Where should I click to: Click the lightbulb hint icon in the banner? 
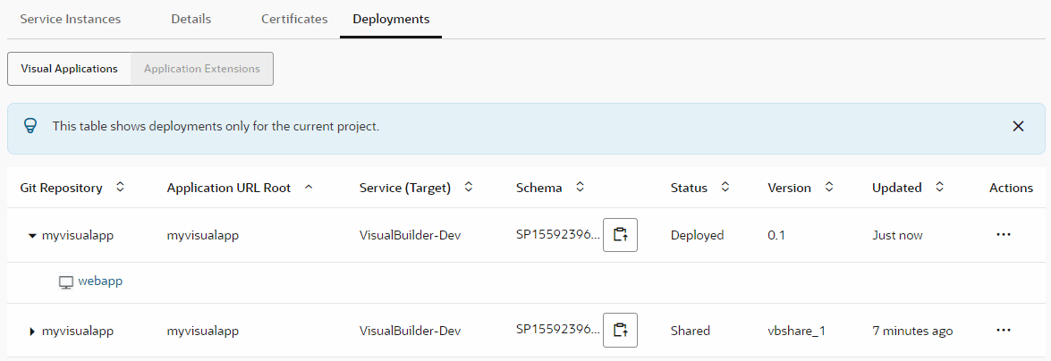point(30,127)
